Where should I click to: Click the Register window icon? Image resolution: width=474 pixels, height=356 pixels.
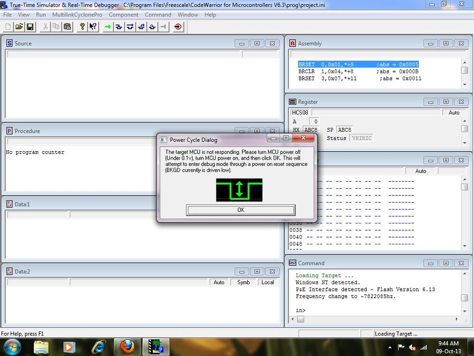pos(292,102)
